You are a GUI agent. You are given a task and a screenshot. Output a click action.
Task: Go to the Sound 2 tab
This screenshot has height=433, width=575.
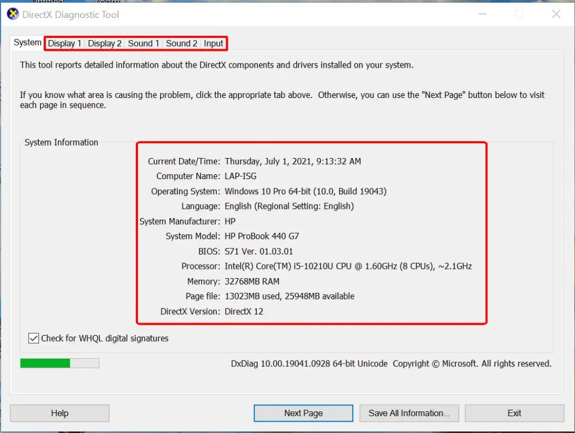(181, 43)
